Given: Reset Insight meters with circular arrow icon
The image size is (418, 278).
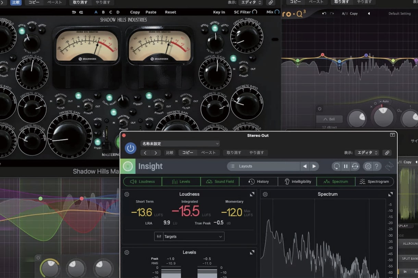Looking at the screenshot, I should [337, 166].
